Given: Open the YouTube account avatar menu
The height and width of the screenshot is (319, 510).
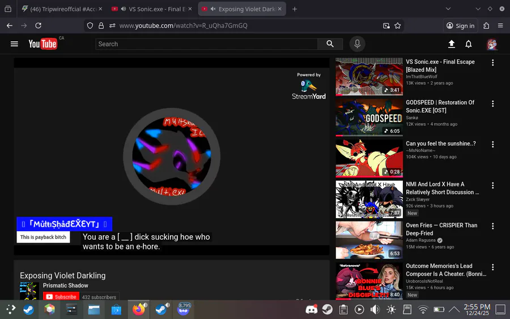Looking at the screenshot, I should pos(492,44).
